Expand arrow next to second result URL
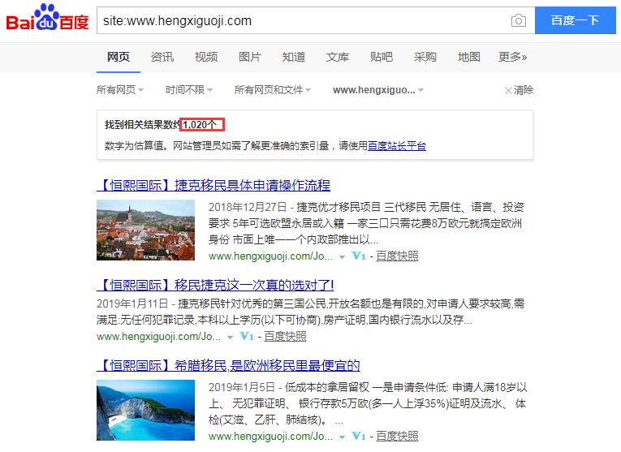 [230, 338]
